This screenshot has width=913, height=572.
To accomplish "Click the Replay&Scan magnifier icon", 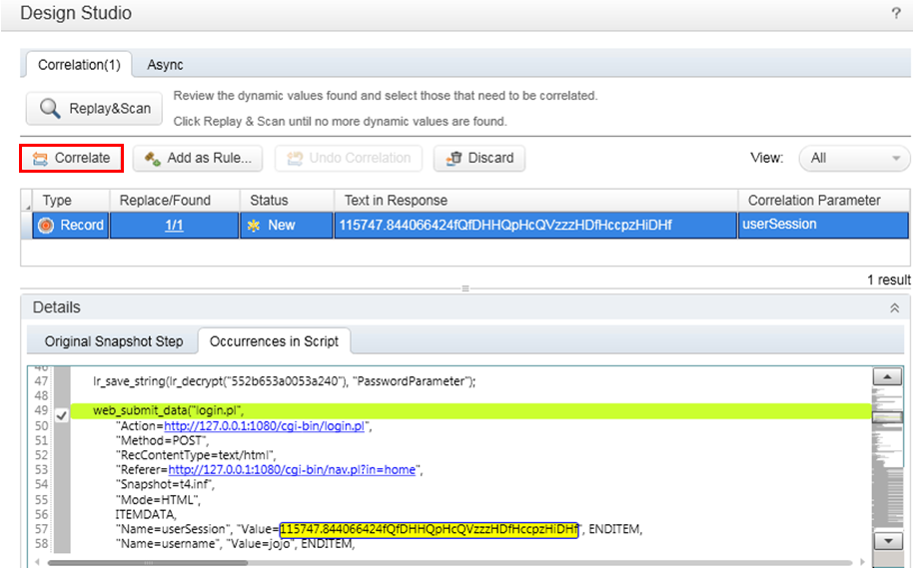I will coord(49,109).
